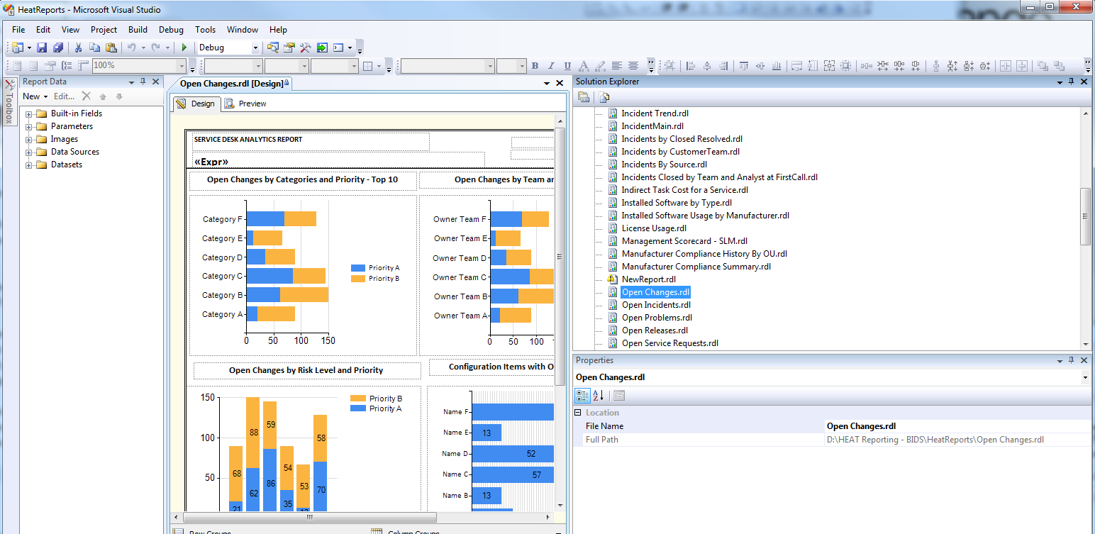Screen dimensions: 1095x534
Task: Select Open Incidents.rdl in Solution Explorer
Action: (x=655, y=304)
